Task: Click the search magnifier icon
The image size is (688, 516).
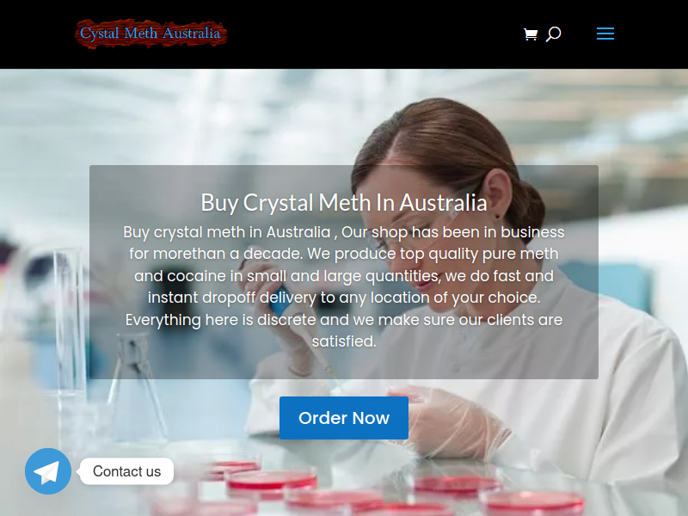Action: click(x=553, y=34)
